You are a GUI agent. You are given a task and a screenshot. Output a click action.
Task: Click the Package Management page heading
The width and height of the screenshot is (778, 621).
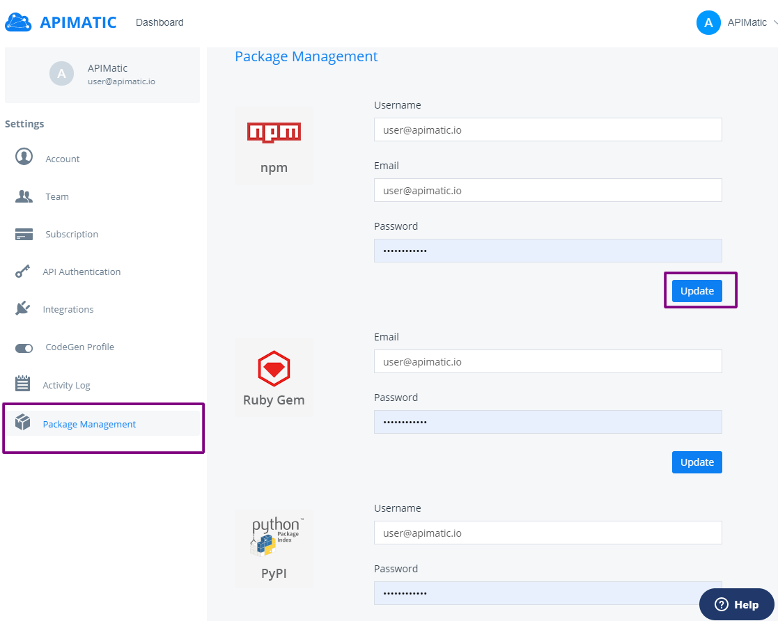(306, 56)
